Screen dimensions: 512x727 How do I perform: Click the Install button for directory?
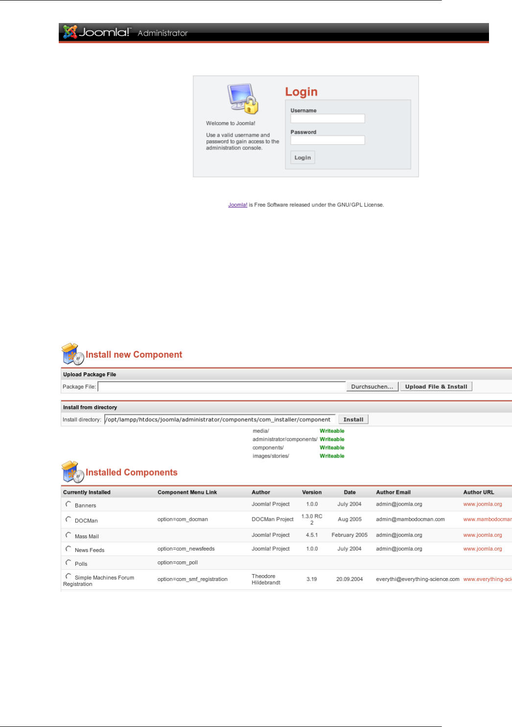click(x=353, y=419)
